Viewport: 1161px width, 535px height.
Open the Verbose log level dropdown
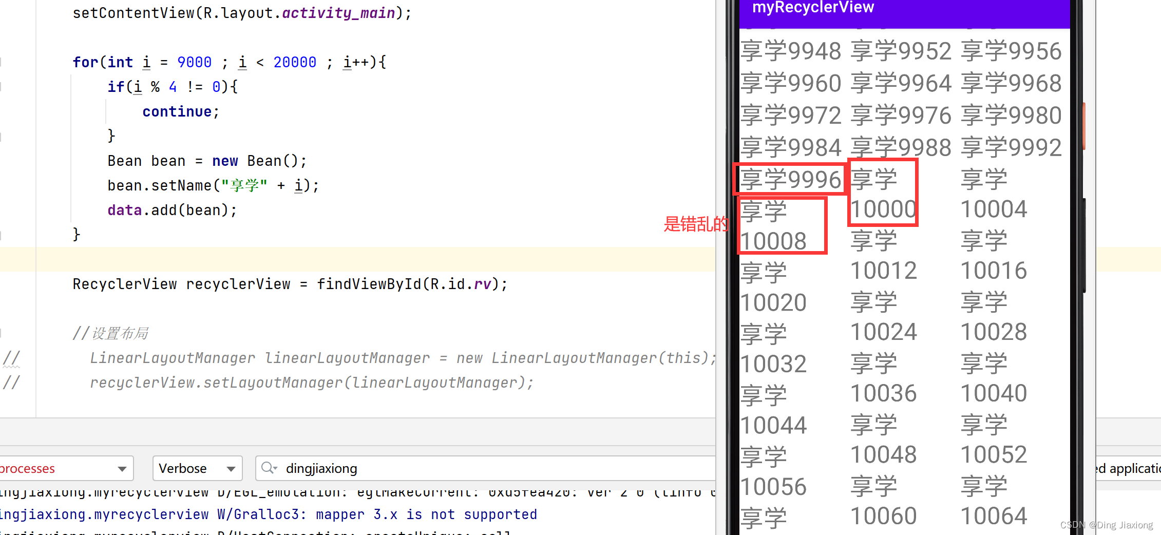197,468
